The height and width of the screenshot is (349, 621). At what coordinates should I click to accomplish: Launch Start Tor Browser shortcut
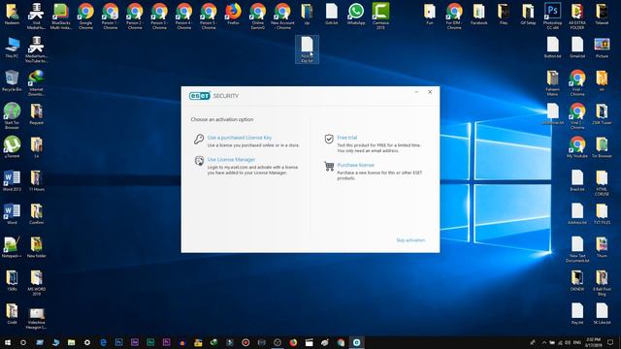point(12,116)
